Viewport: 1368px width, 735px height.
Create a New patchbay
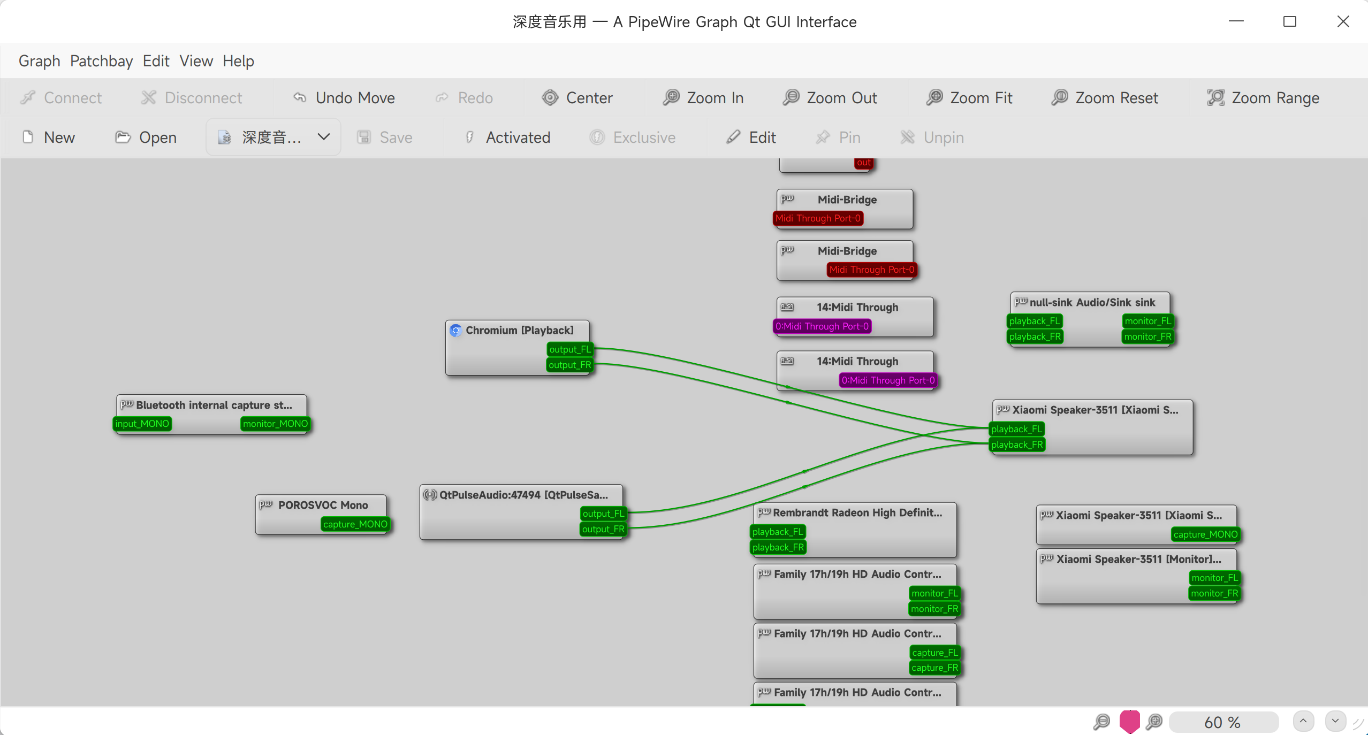click(x=48, y=137)
